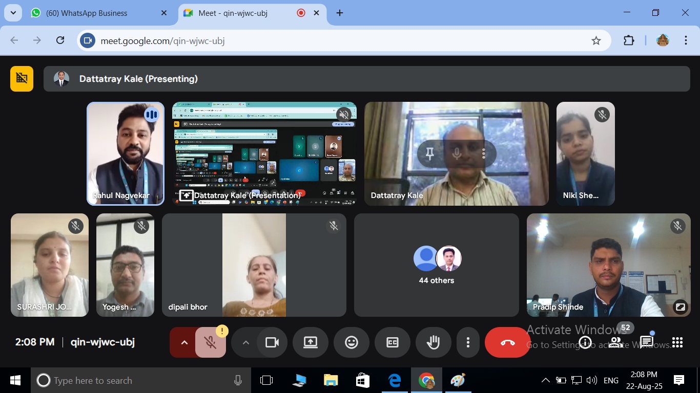
Task: Toggle the camera on or off
Action: coord(272,342)
